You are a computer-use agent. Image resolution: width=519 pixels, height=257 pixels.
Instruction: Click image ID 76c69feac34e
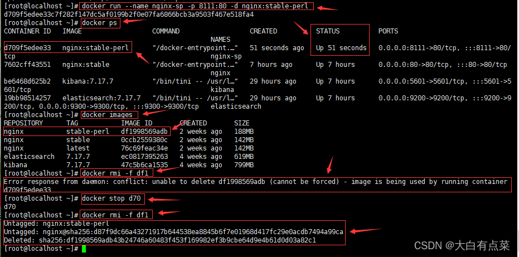point(144,148)
